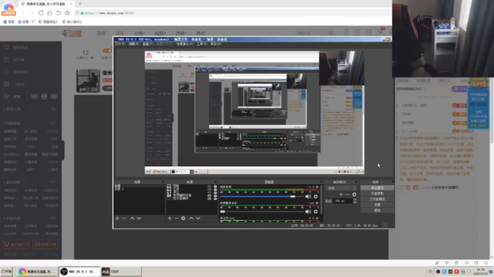The height and width of the screenshot is (277, 494).
Task: Detach the Scenes dock using its header icon
Action: coord(163,182)
